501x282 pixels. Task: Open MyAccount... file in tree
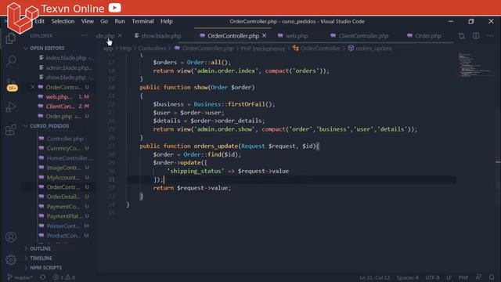click(x=63, y=178)
